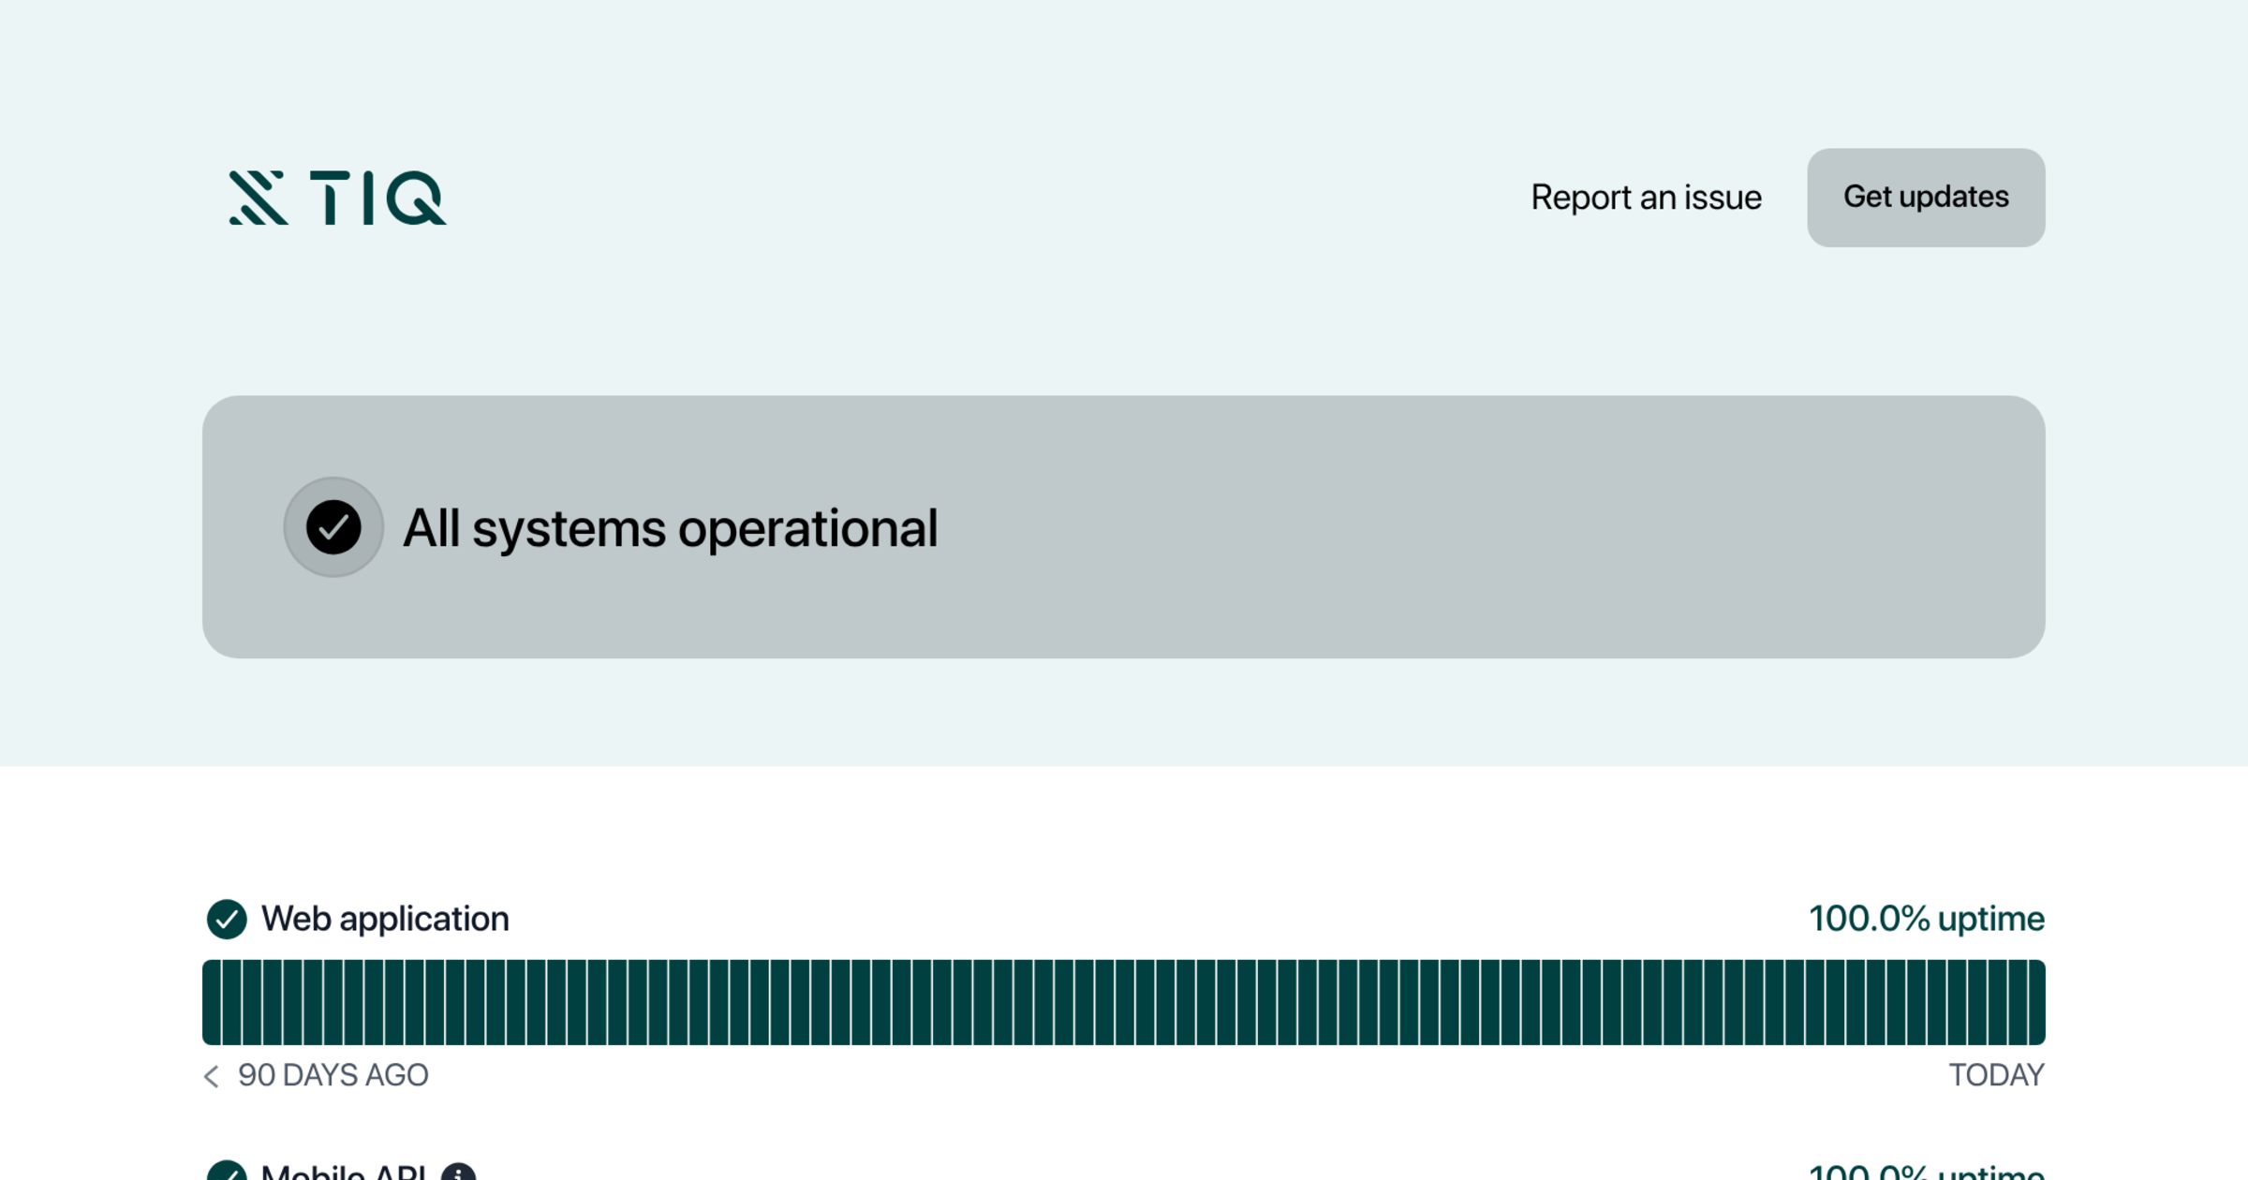
Task: Click the Web application green check icon
Action: (x=227, y=919)
